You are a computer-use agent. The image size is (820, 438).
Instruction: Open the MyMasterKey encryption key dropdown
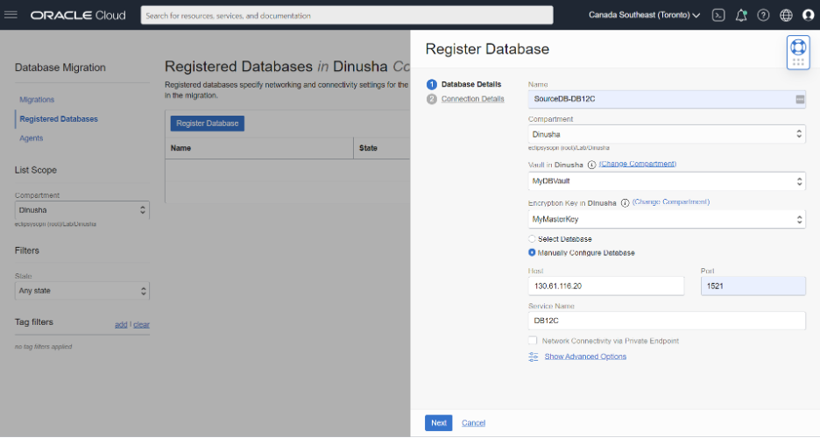point(667,220)
